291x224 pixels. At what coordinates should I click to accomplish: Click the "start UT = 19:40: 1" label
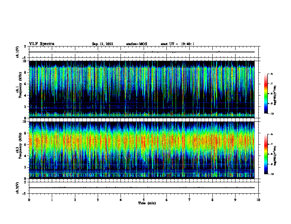[x=177, y=44]
